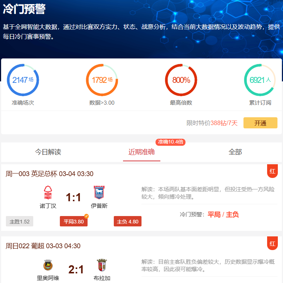Click the 平局3.80 odds button
Image resolution: width=283 pixels, height=283 pixels.
(74, 221)
